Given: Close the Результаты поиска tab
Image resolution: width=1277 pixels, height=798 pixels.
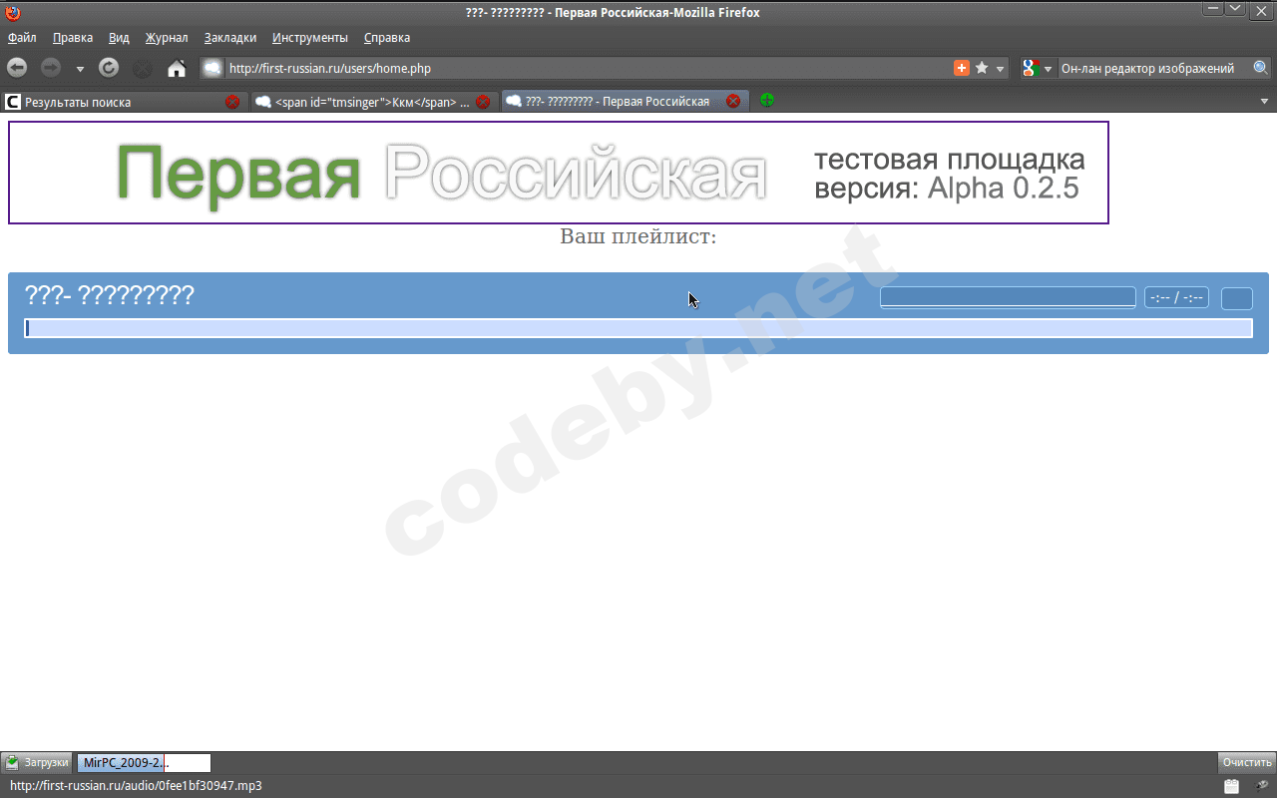Looking at the screenshot, I should (232, 102).
